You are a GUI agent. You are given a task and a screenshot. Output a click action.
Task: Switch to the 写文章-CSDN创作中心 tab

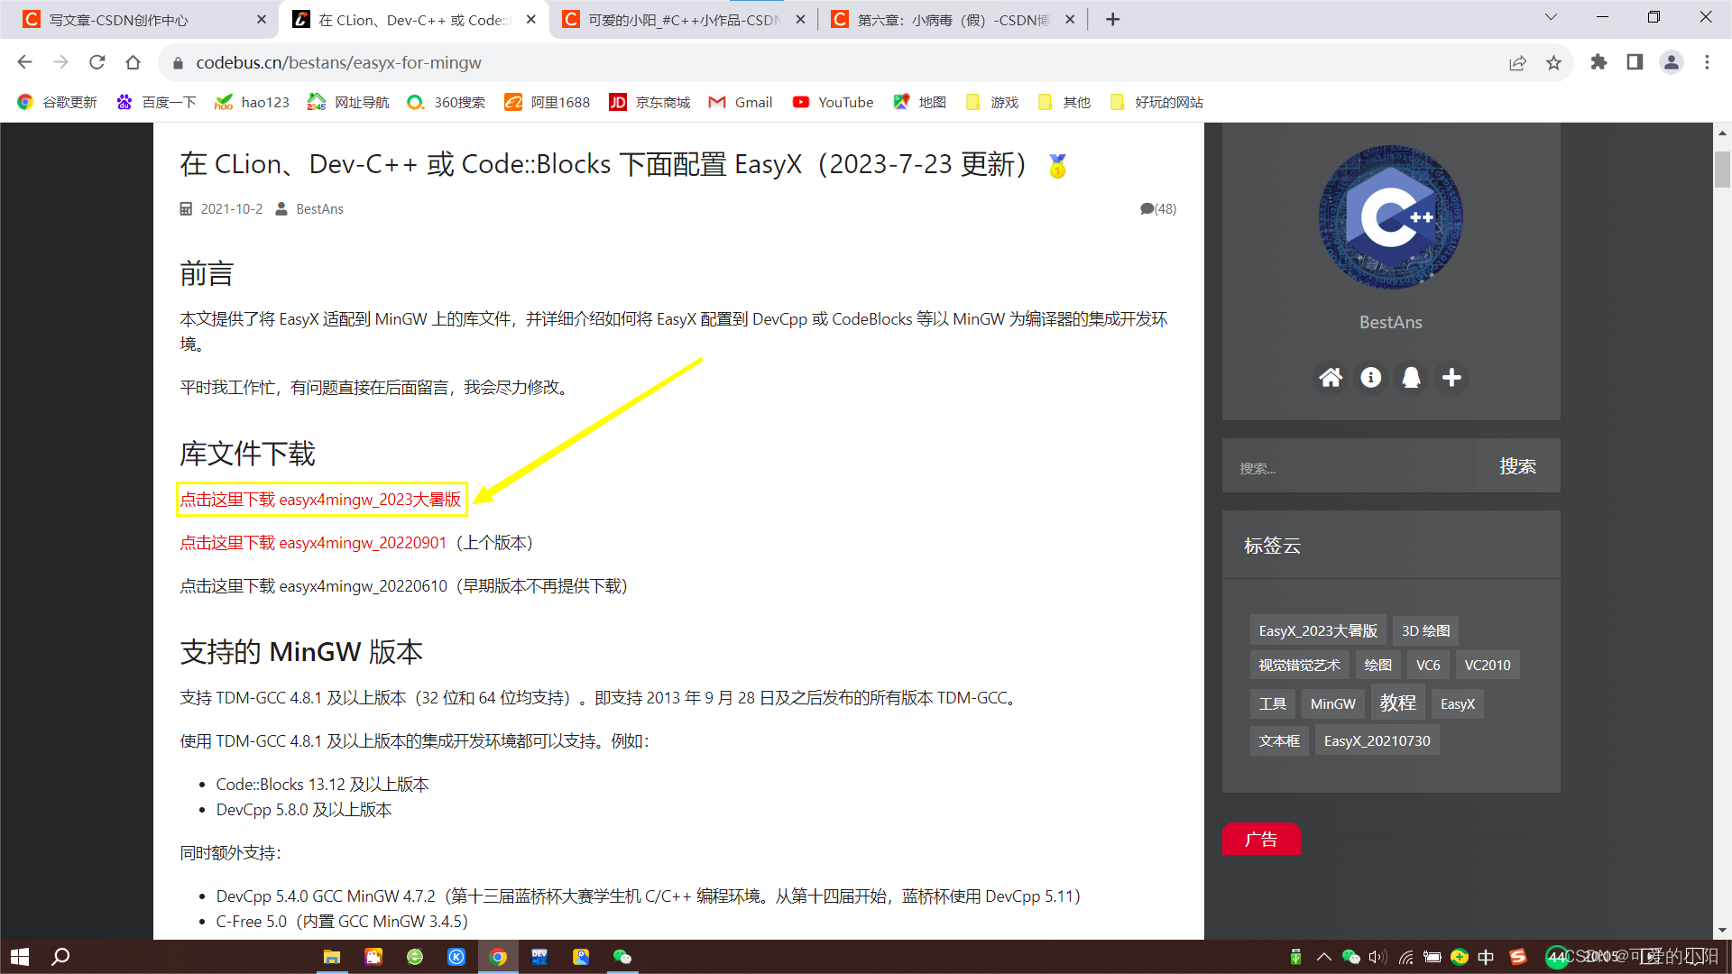click(x=117, y=19)
